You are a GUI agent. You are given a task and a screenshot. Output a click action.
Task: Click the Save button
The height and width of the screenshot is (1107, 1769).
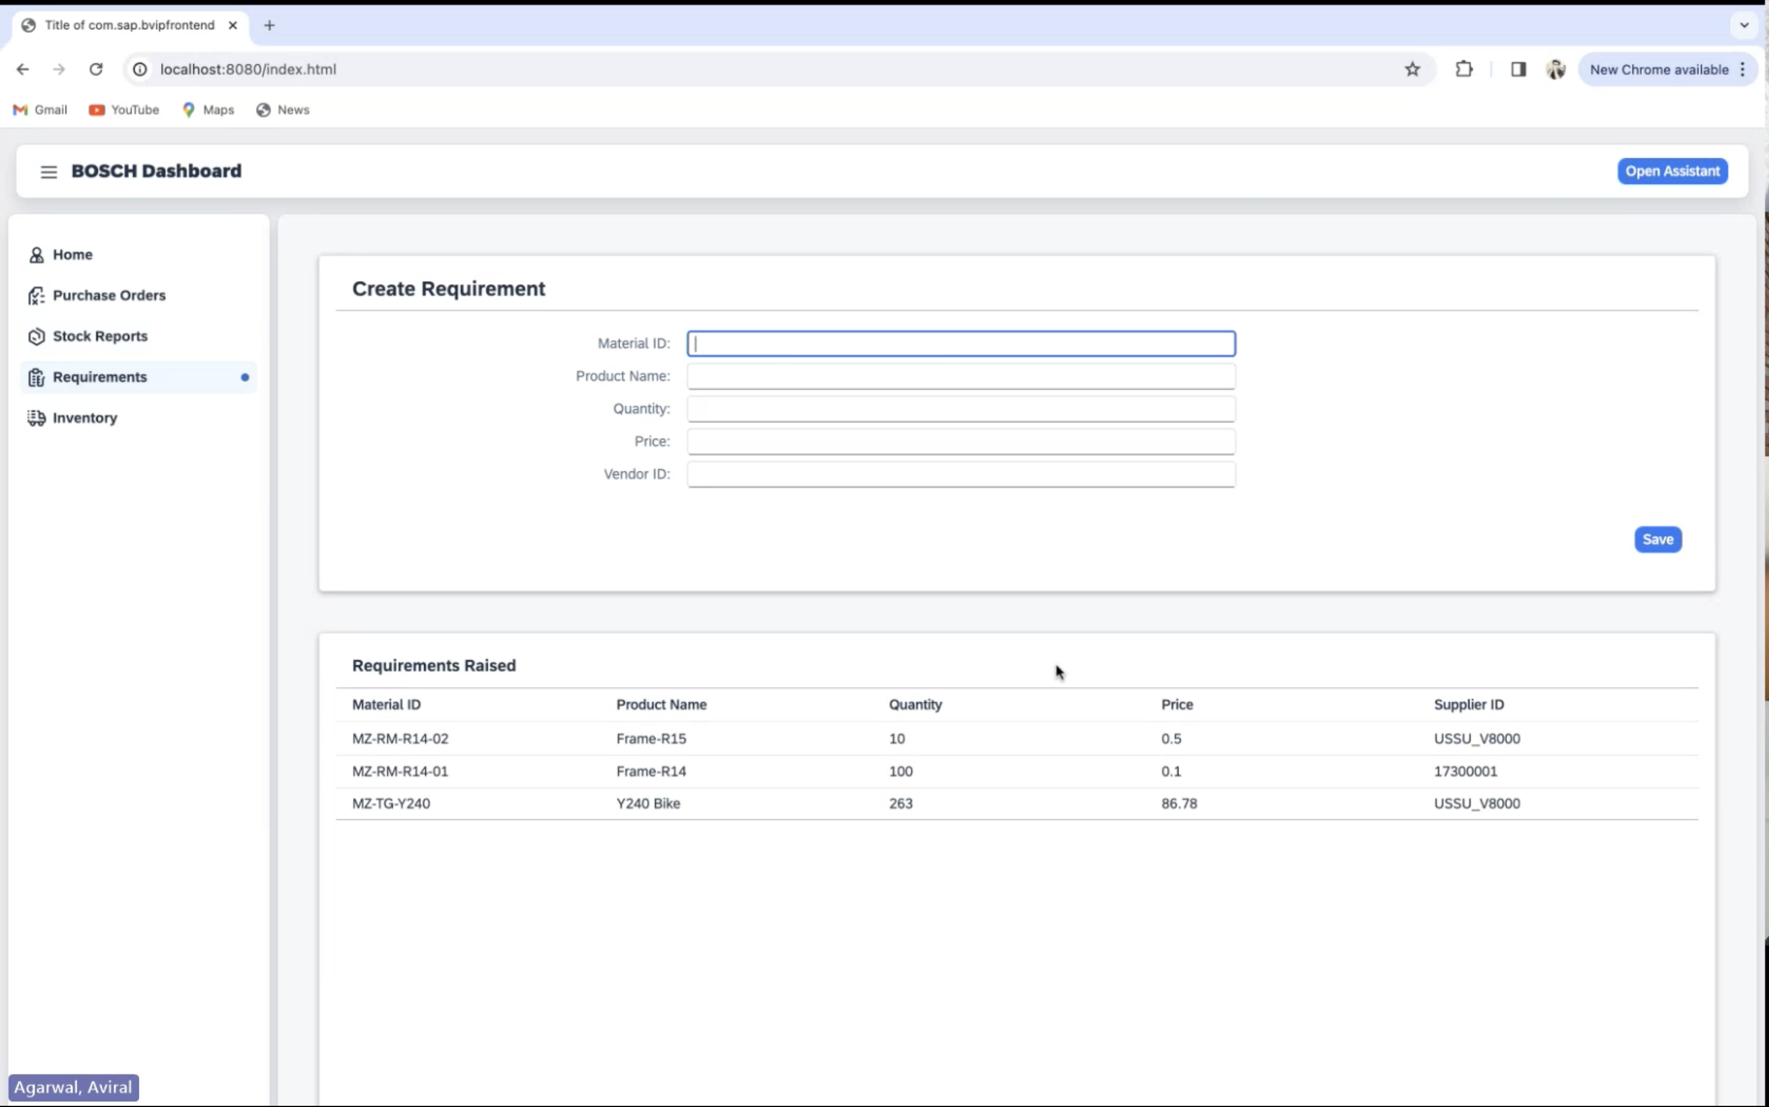tap(1657, 539)
